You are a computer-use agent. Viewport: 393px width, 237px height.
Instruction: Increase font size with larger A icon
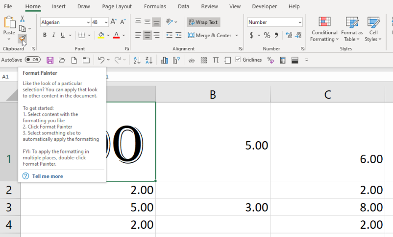click(113, 22)
